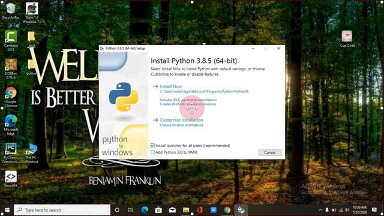Open the clock and date in the taskbar
The height and width of the screenshot is (216, 384).
click(x=359, y=210)
